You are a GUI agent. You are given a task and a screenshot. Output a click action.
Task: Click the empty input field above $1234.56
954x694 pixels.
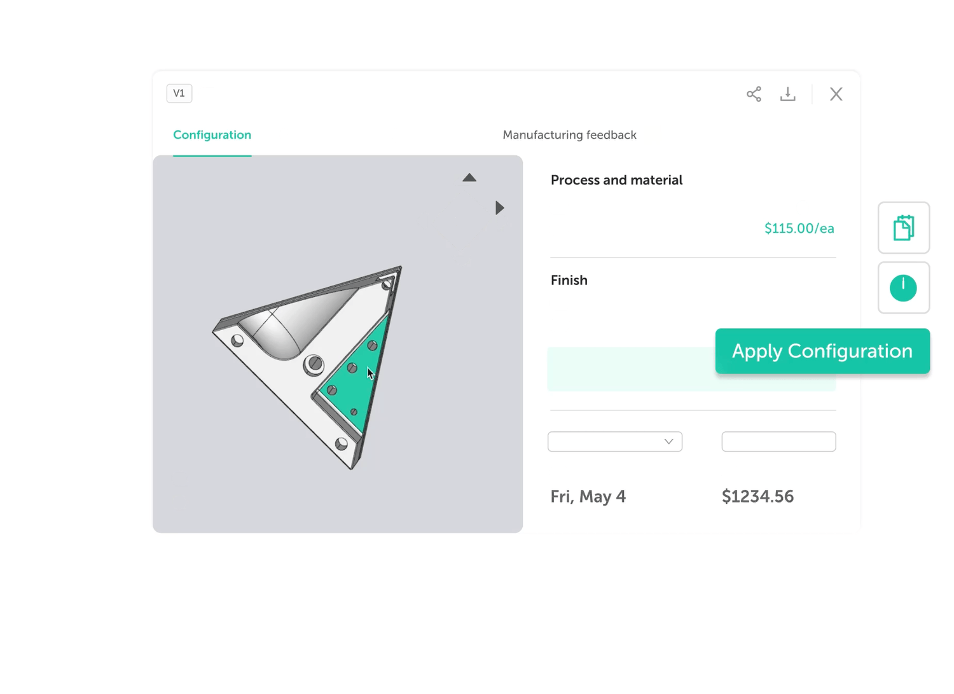coord(778,441)
